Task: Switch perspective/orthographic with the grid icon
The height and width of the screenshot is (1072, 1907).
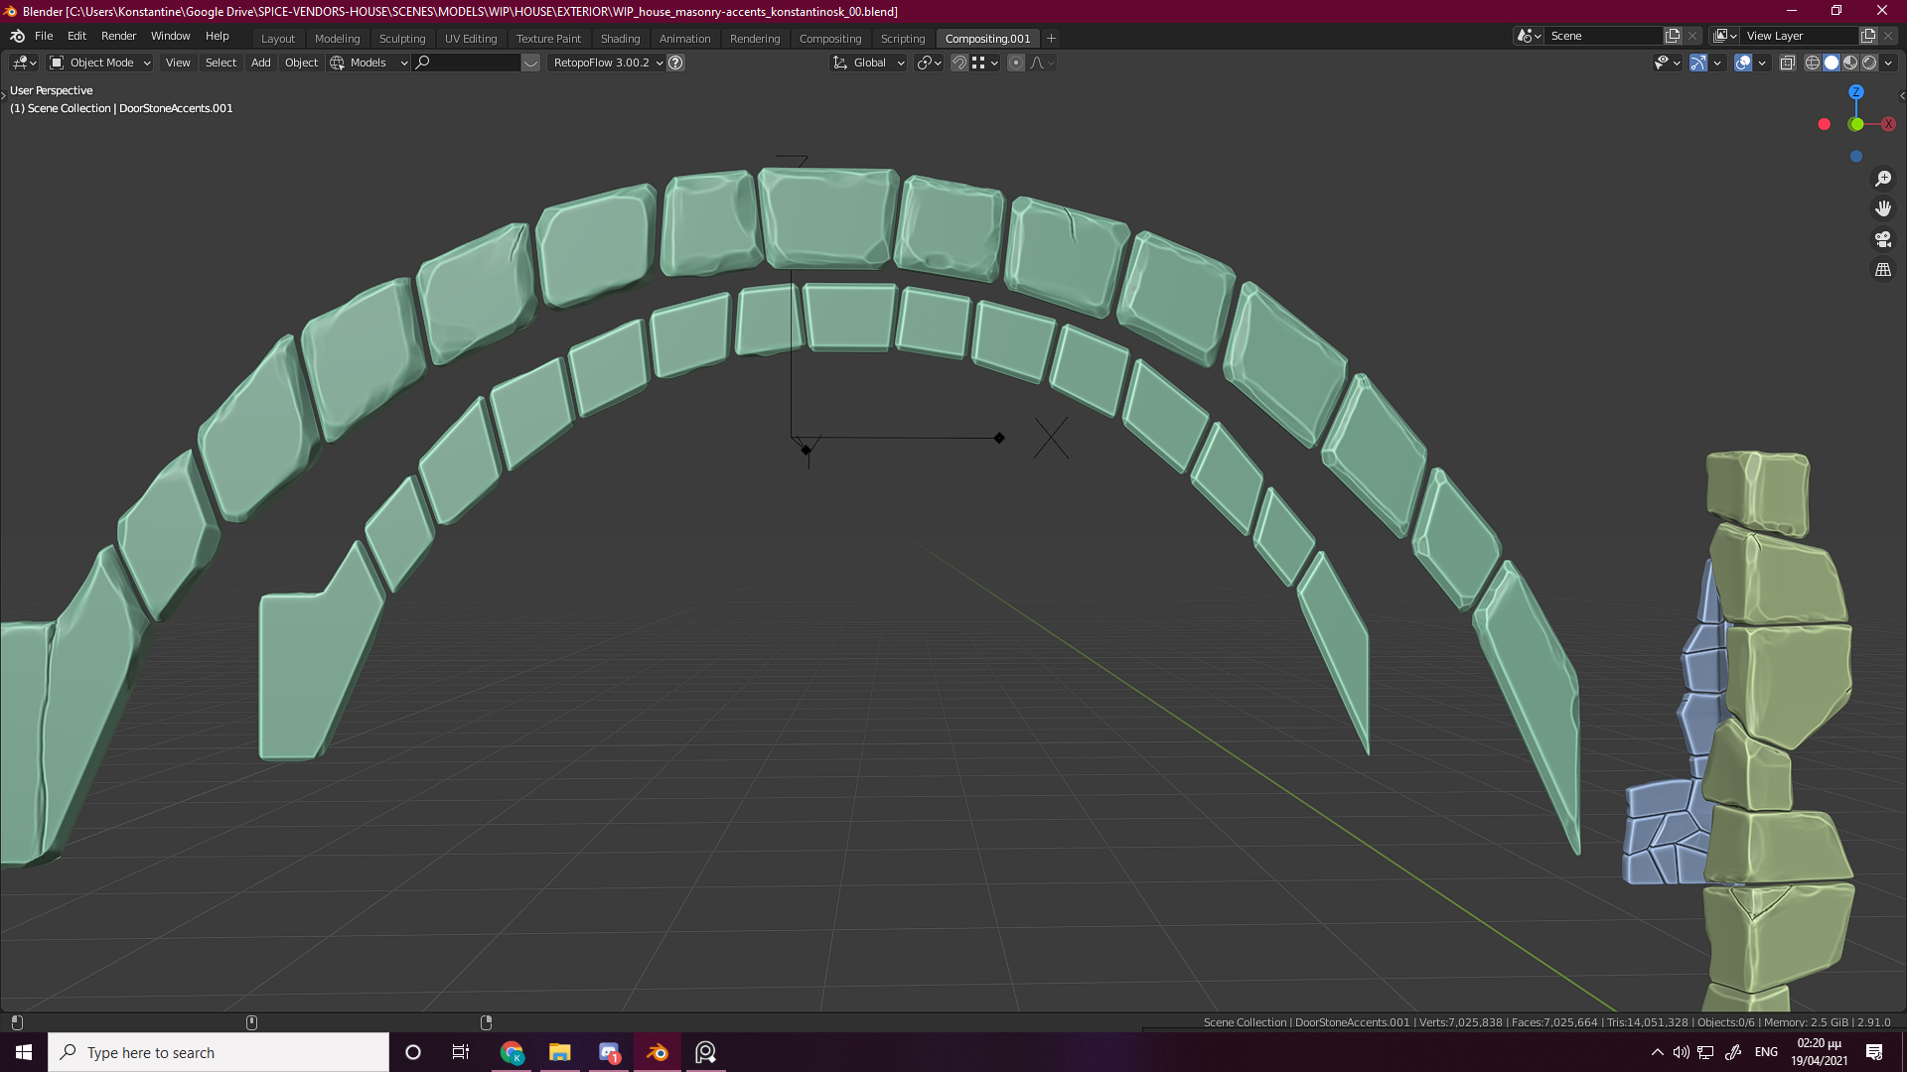Action: (1883, 270)
